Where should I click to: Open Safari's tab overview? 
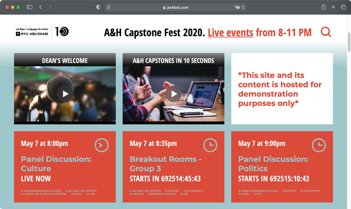point(343,7)
